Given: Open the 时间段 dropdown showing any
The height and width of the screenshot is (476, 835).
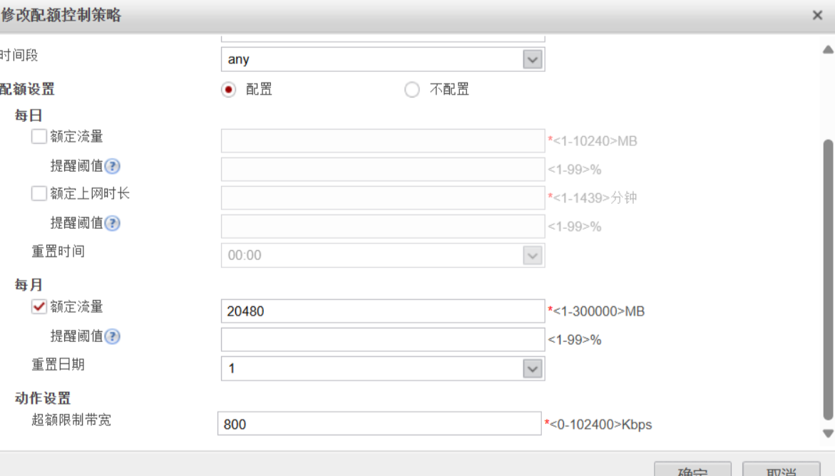Looking at the screenshot, I should [x=383, y=59].
